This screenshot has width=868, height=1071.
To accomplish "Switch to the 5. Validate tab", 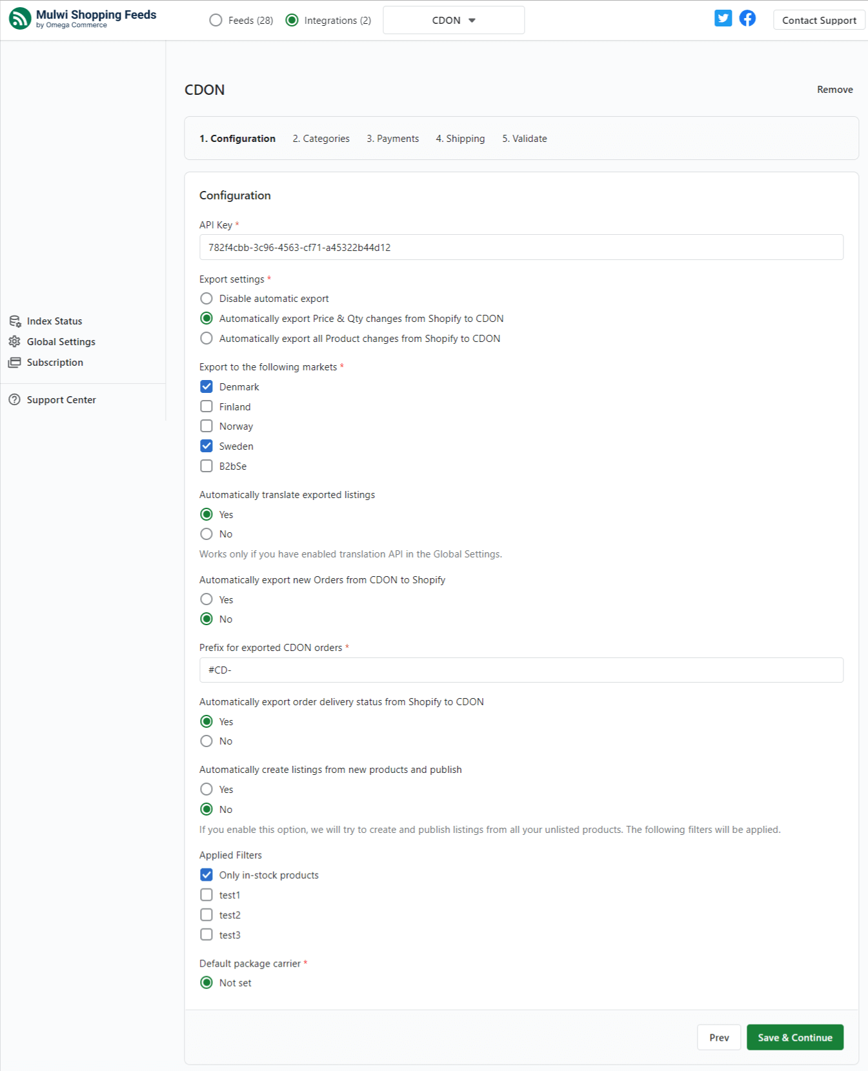I will point(525,139).
